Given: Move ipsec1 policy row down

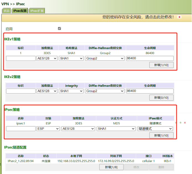Looking at the screenshot, I should pyautogui.click(x=181, y=123).
